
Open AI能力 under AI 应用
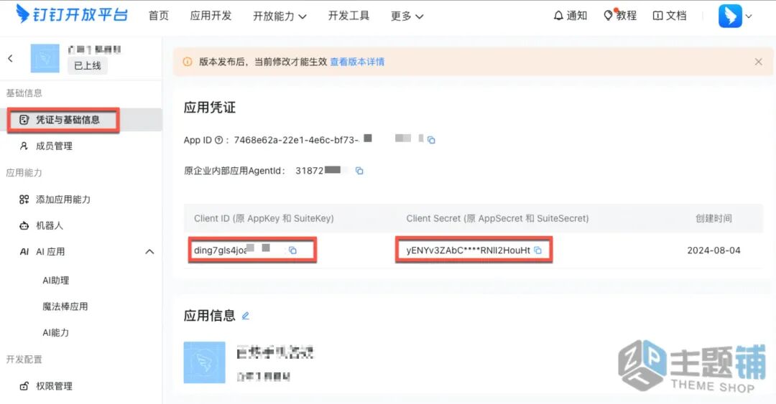click(x=56, y=333)
